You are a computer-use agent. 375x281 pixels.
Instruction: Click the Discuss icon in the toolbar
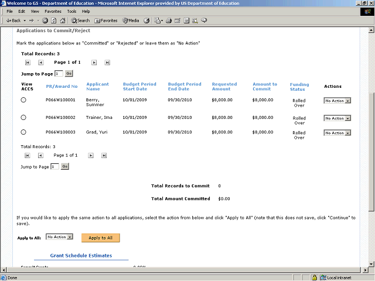[186, 20]
